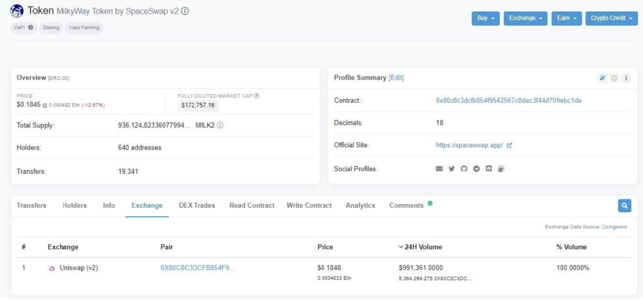
Task: Click the Uniswap (v2) exchange name
Action: (x=79, y=268)
